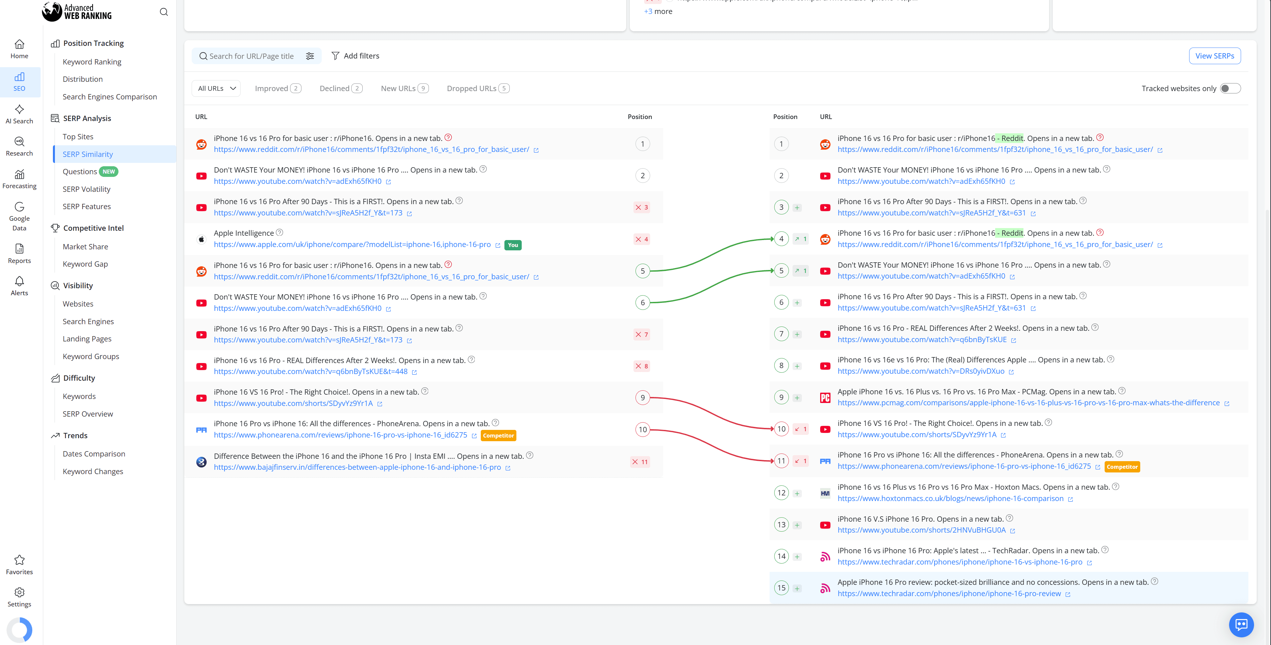The width and height of the screenshot is (1271, 645).
Task: Open the bajajfinserv.in differences link
Action: (x=357, y=467)
